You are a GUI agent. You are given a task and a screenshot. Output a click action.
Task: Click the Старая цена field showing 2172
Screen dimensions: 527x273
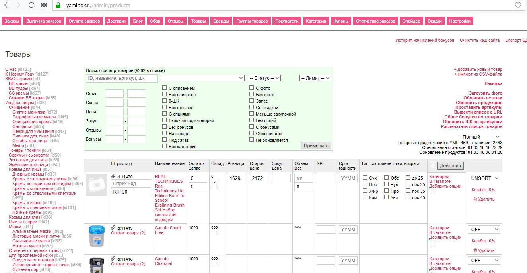259,178
